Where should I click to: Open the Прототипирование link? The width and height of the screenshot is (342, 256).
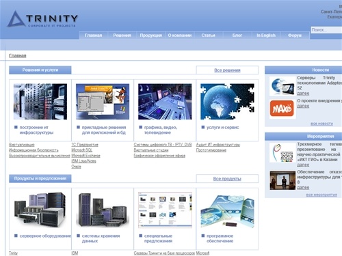pos(211,150)
